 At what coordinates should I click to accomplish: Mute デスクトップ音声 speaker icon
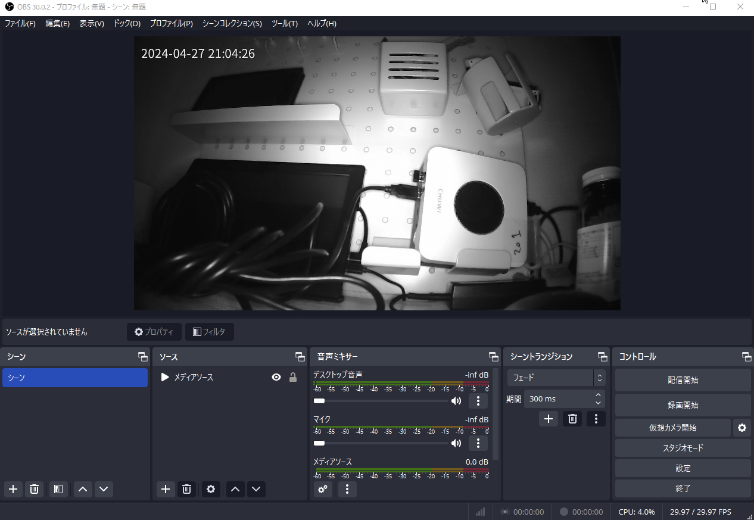click(x=456, y=401)
